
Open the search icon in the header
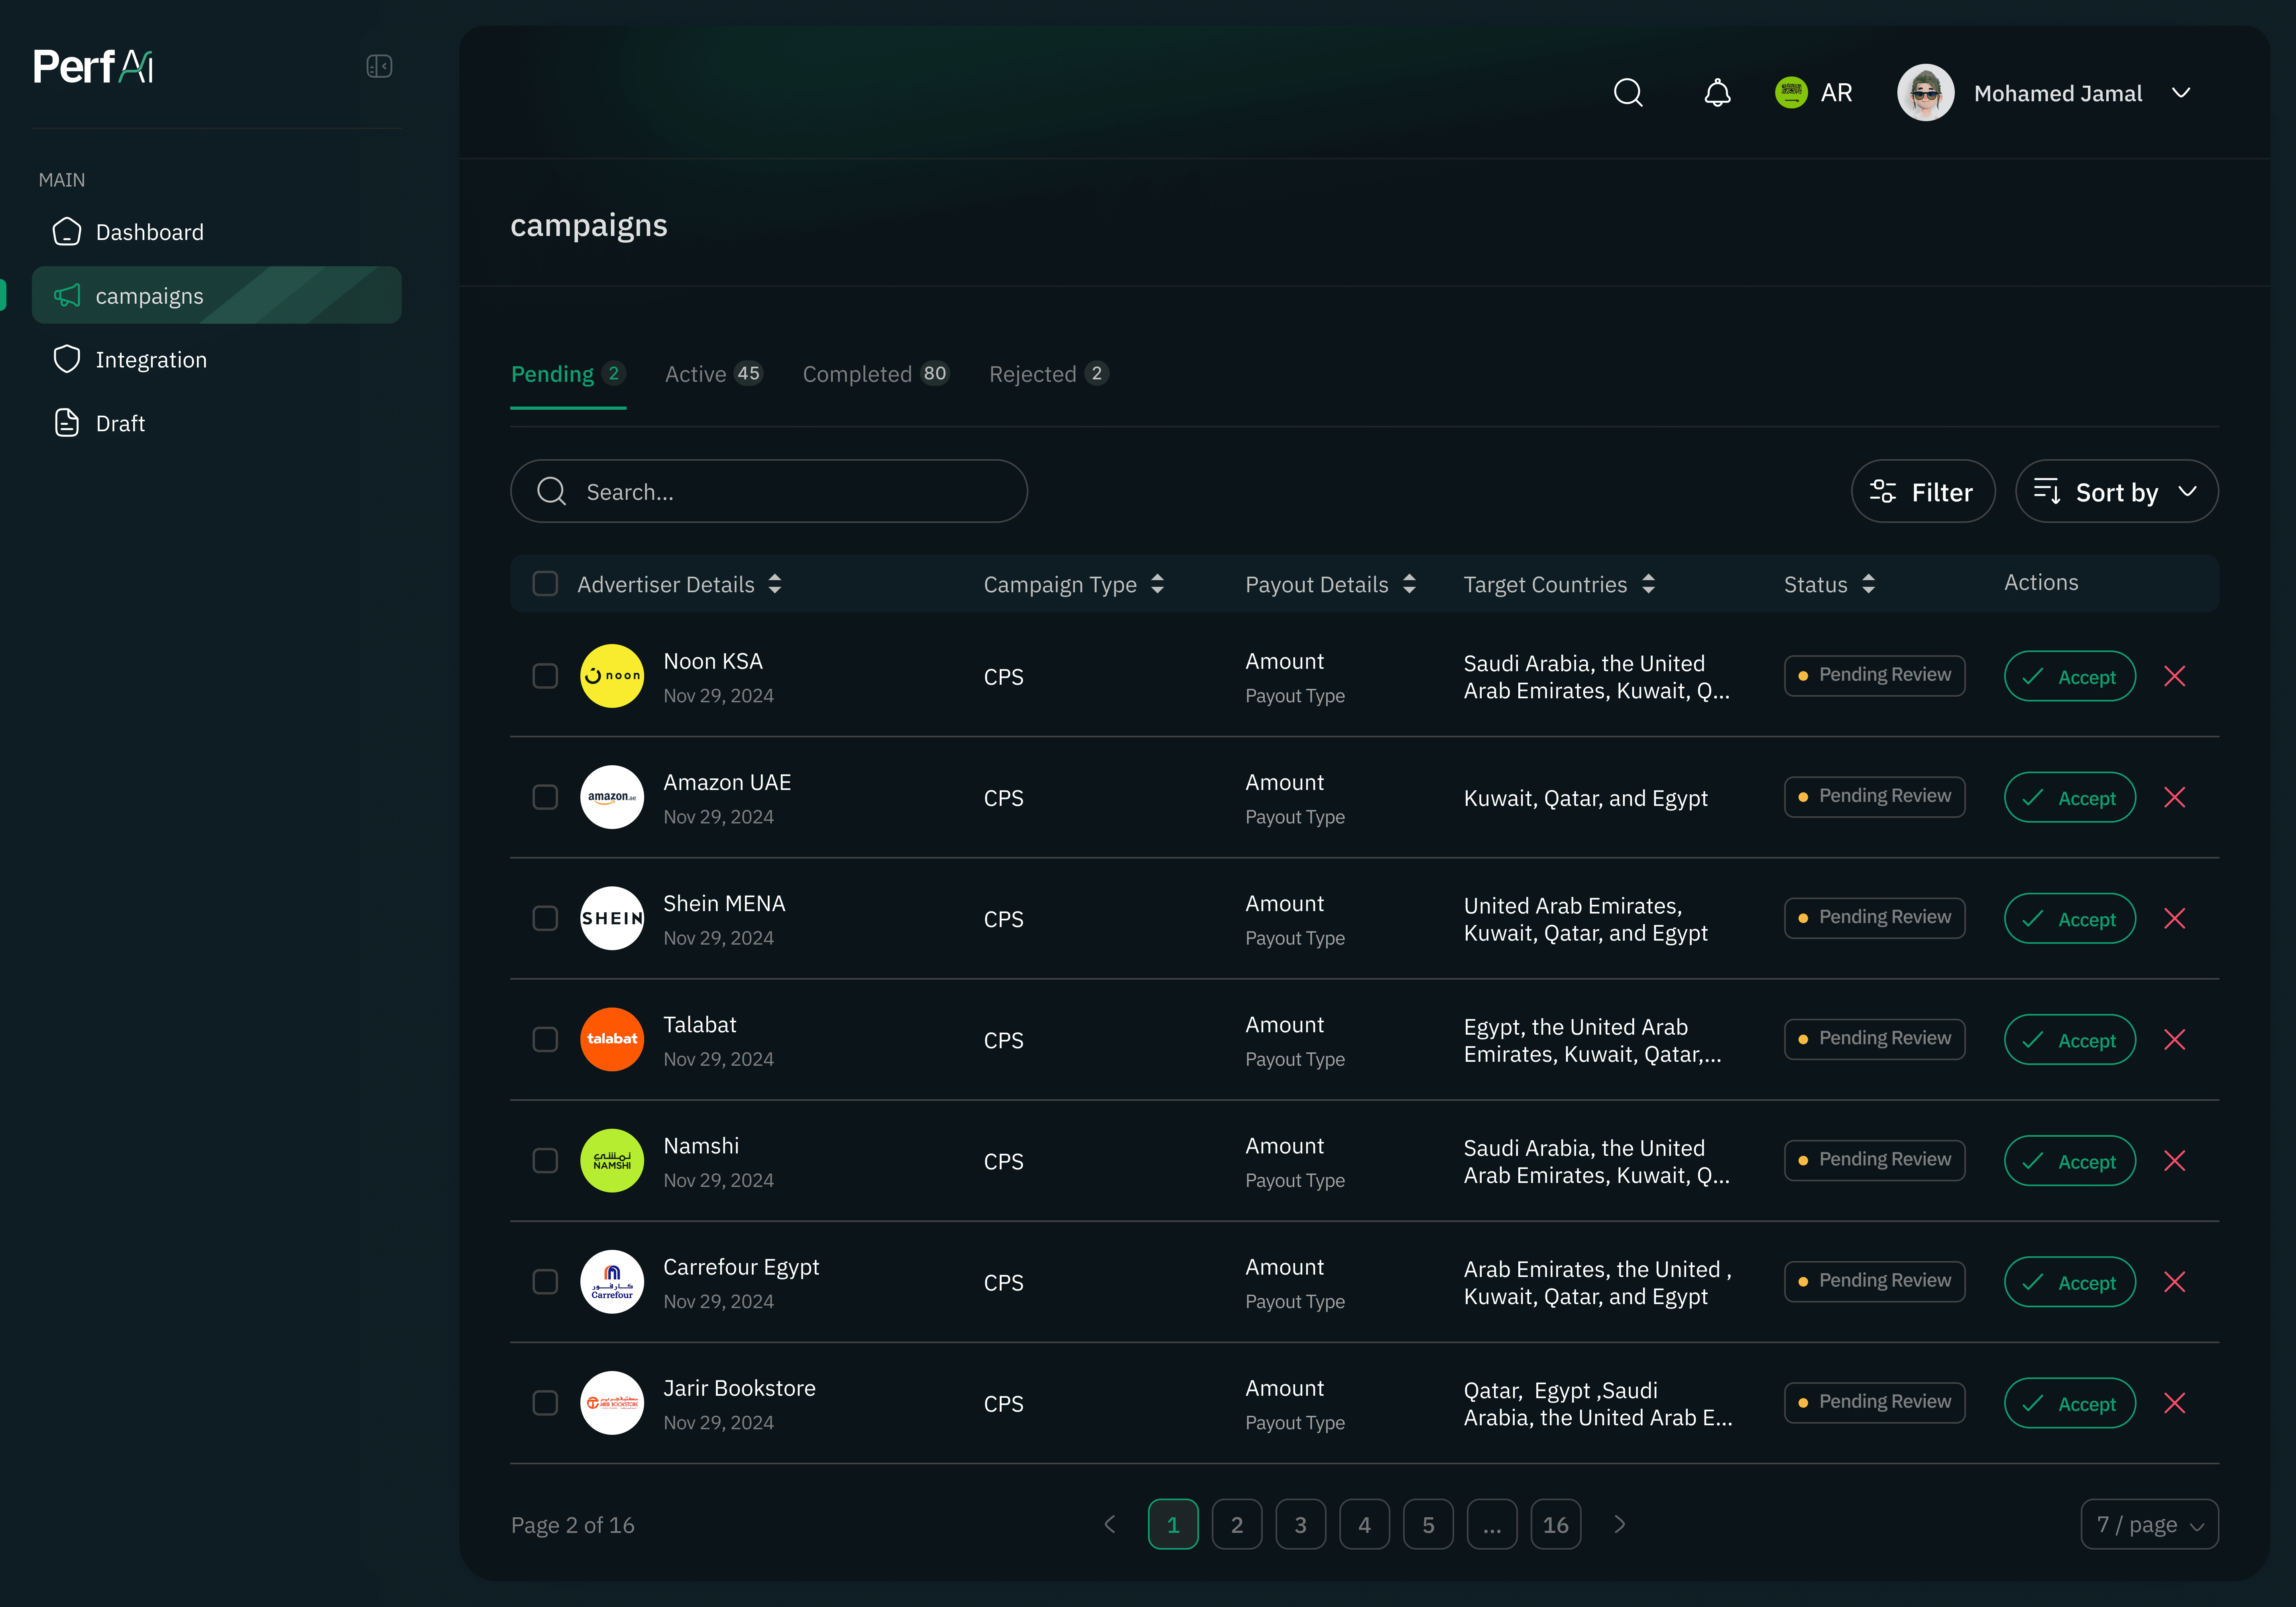(1628, 93)
